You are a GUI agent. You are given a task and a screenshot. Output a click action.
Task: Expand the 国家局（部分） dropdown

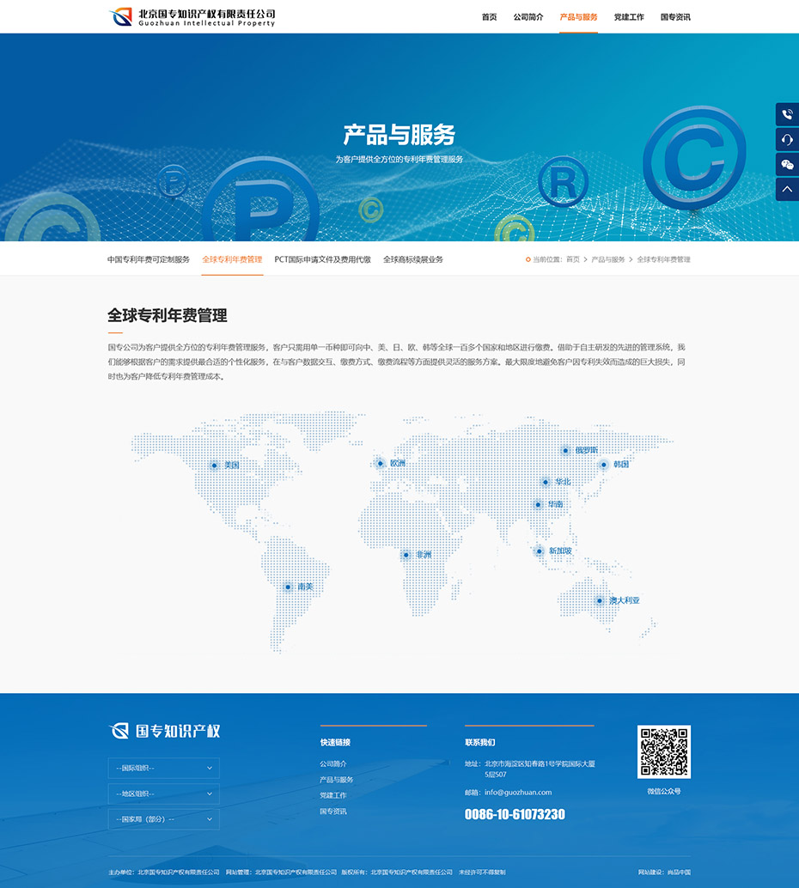163,819
